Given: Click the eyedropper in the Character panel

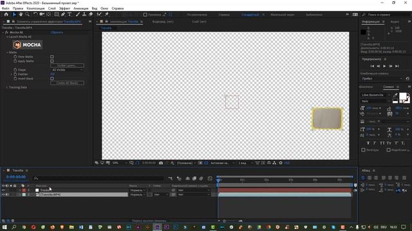Looking at the screenshot, I should 395,95.
